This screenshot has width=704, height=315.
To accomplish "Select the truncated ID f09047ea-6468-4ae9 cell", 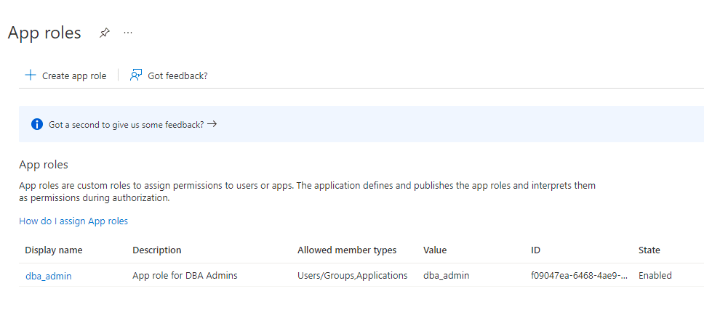I will coord(579,276).
